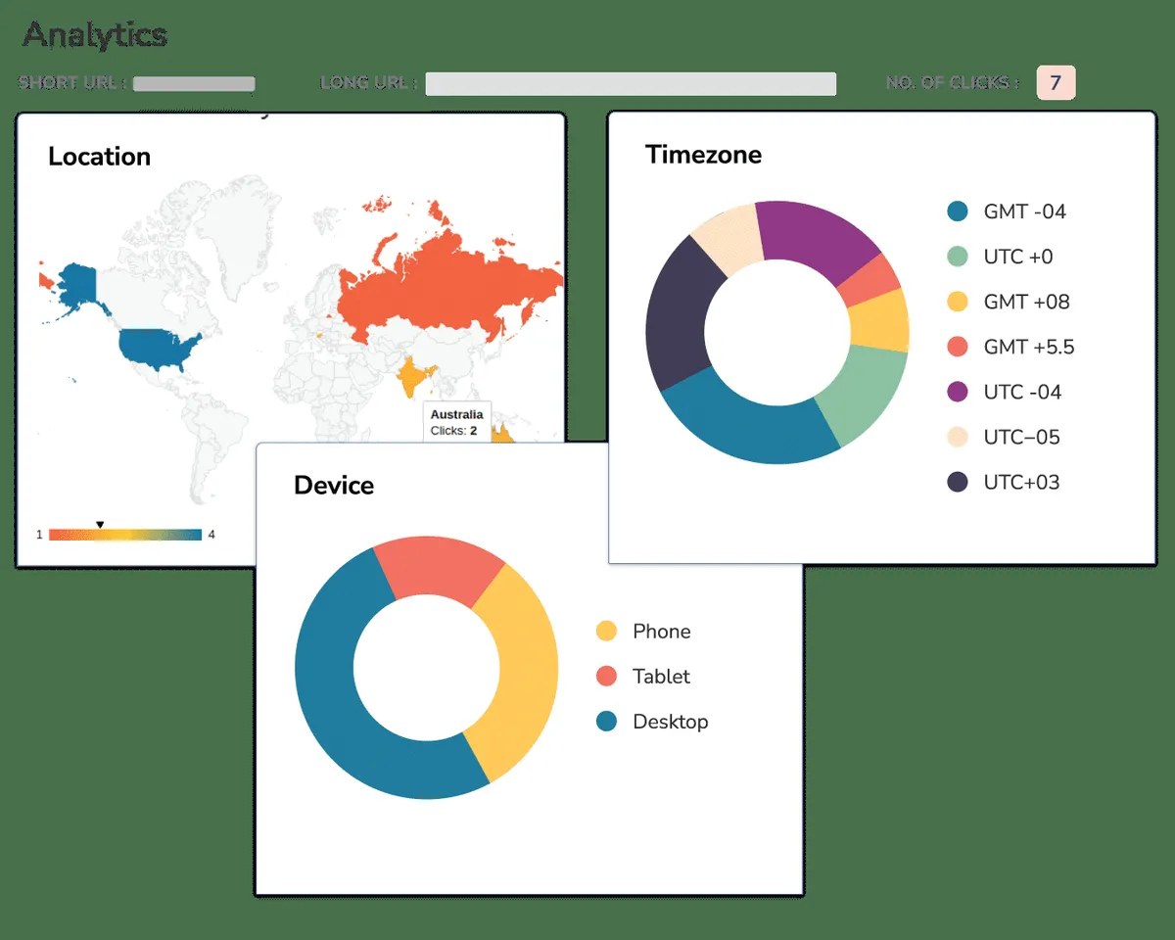Click the redacted short URL value
This screenshot has height=940, width=1175.
pos(194,83)
